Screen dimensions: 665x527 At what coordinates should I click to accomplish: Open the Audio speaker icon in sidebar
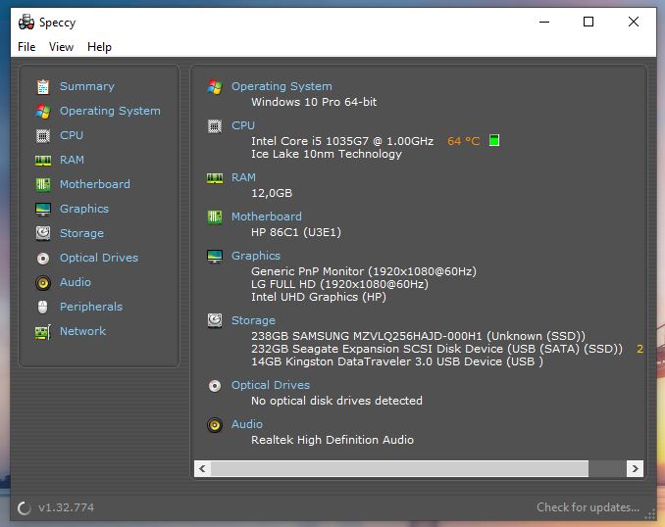(42, 282)
